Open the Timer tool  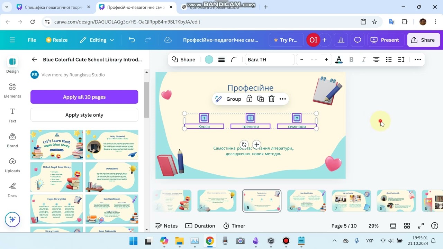(234, 226)
